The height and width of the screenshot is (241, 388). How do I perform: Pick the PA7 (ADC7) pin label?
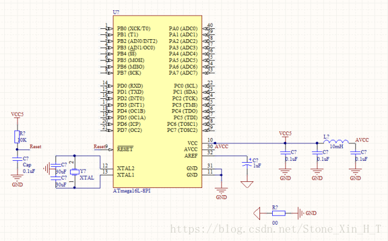[183, 73]
